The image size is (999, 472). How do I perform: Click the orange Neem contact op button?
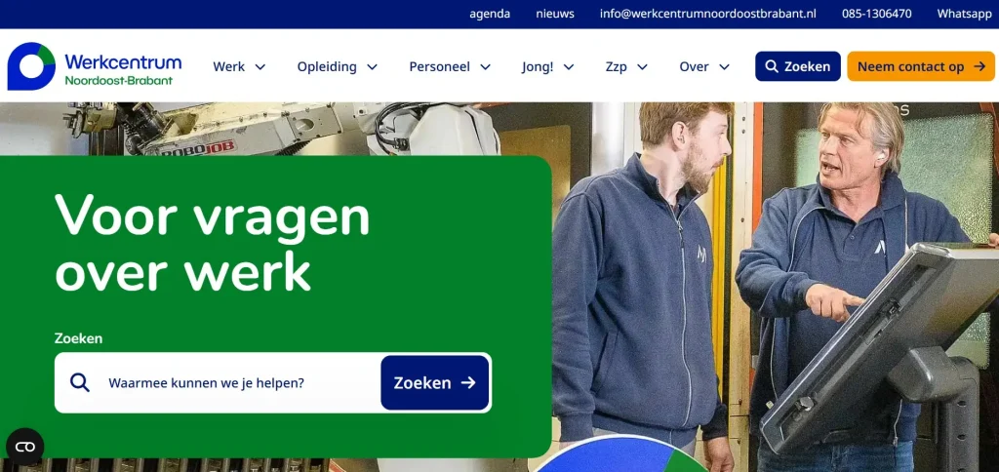click(x=921, y=66)
